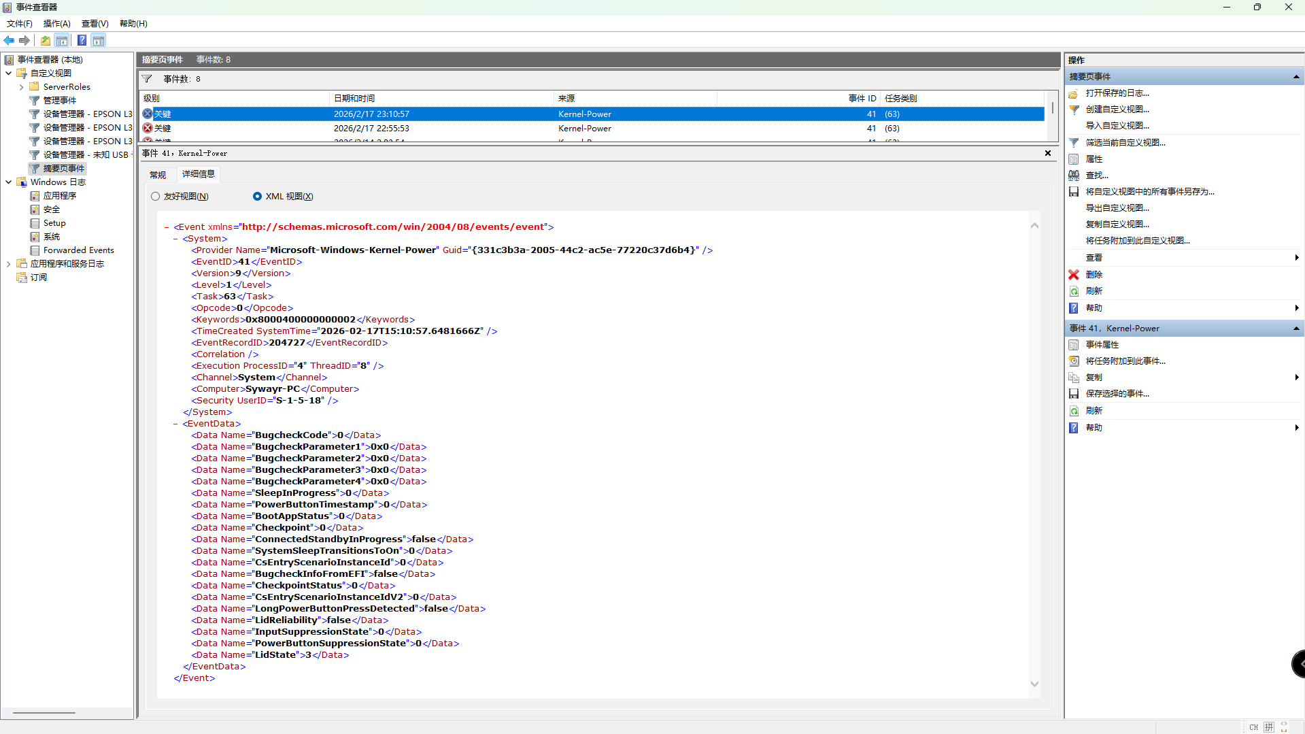
Task: Click the Back arrow toolbar icon
Action: pyautogui.click(x=9, y=40)
